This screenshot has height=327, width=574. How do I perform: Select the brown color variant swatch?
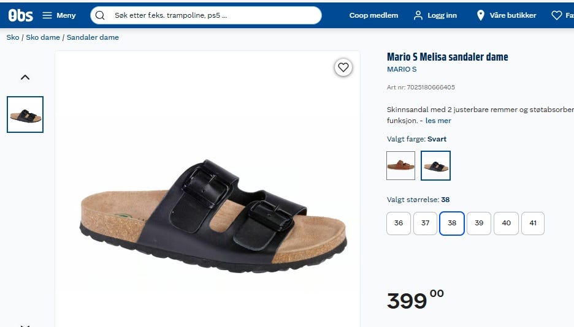coord(400,165)
